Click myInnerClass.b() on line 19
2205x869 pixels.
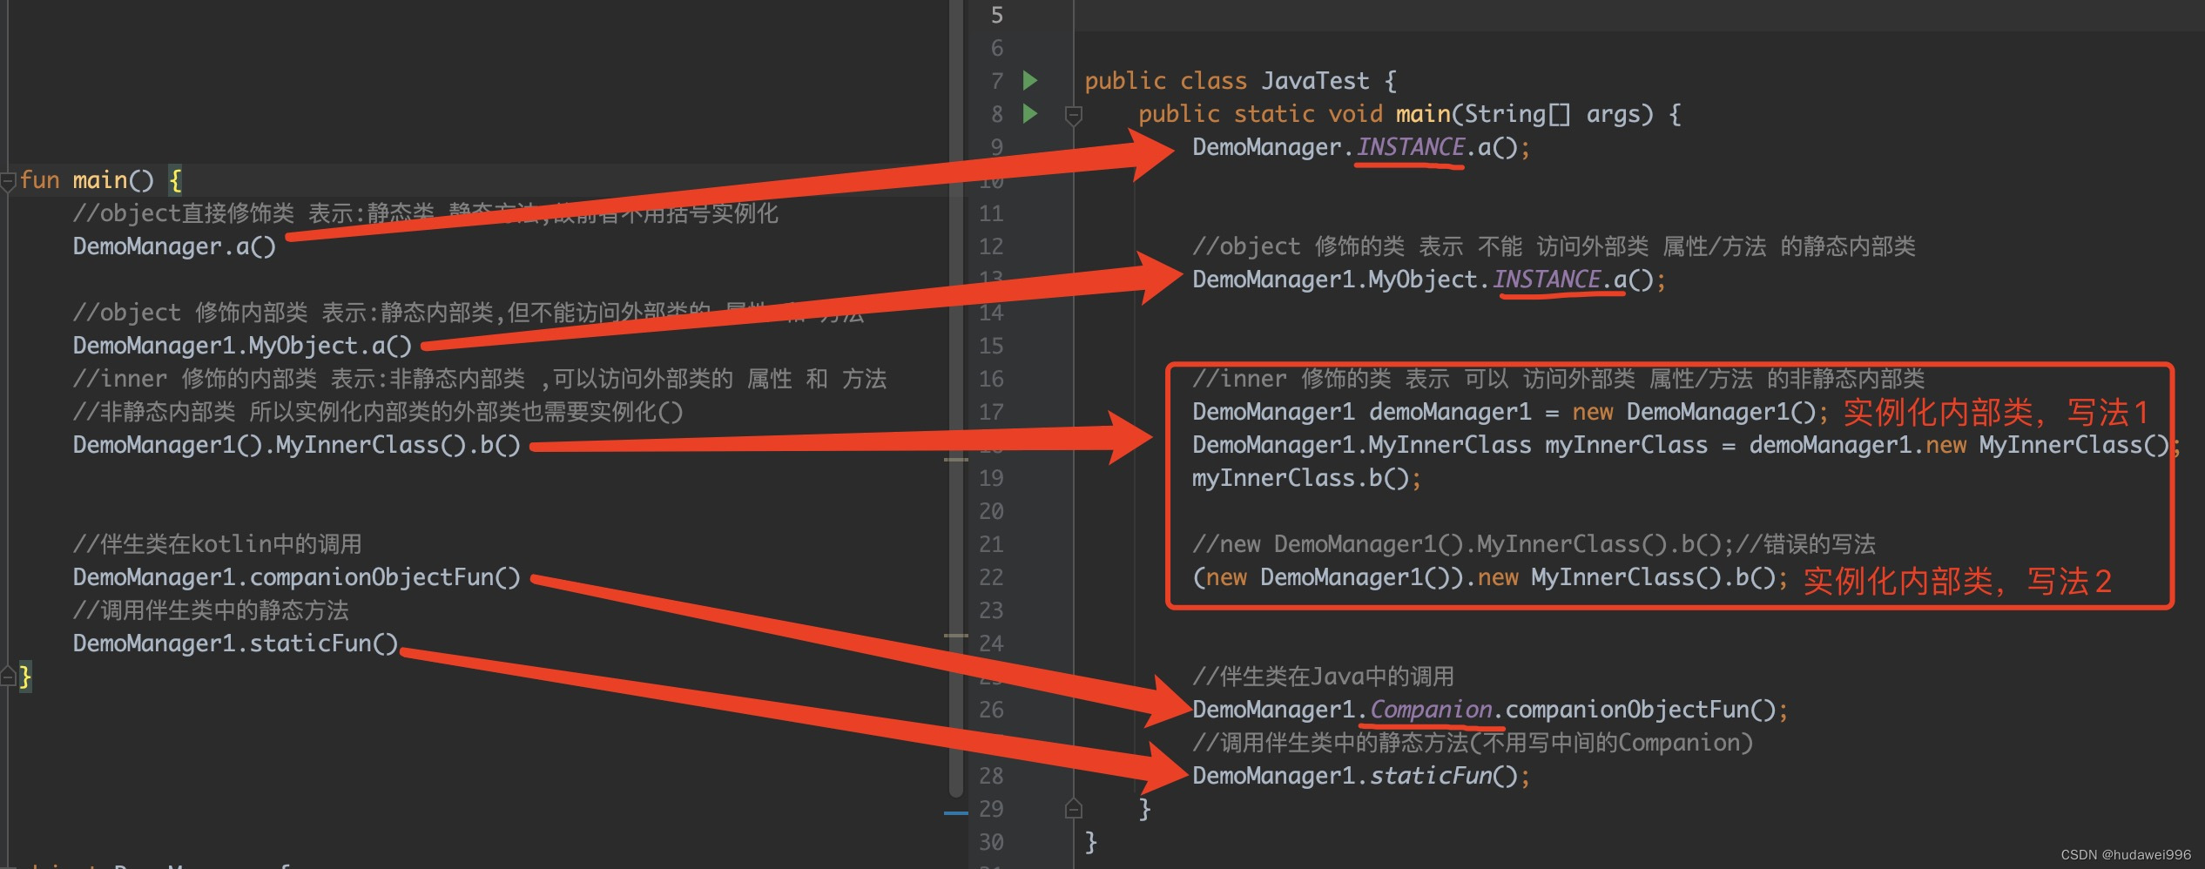(x=1302, y=477)
